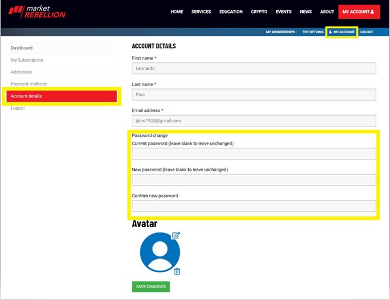Open Payment methods in the sidebar
Screen dimensions: 390x300
(28, 84)
